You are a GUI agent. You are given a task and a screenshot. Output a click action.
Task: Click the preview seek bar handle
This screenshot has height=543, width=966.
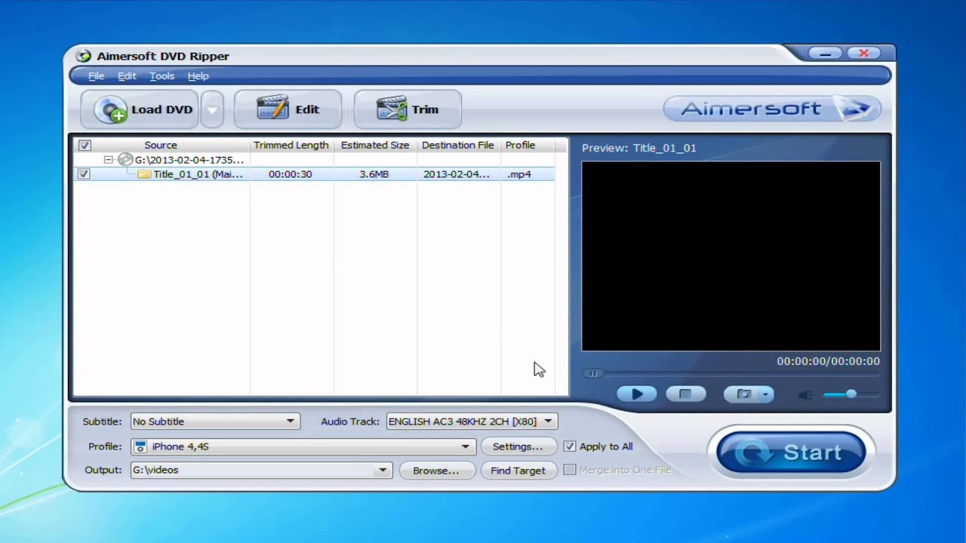pos(593,373)
